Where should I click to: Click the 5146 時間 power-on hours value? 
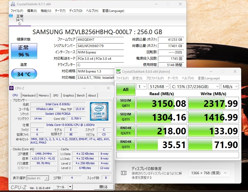click(x=171, y=65)
